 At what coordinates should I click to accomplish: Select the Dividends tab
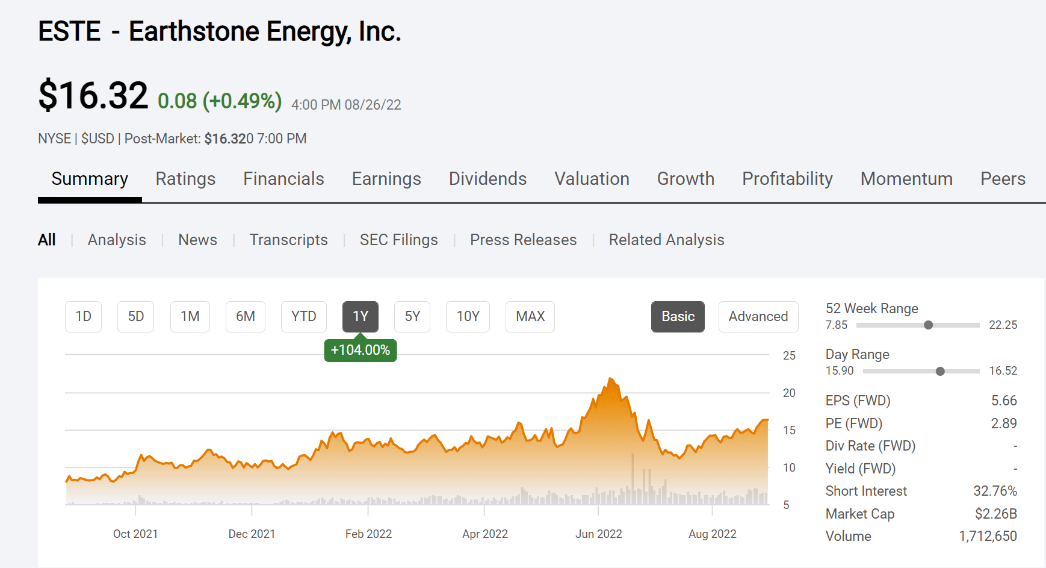(x=487, y=179)
